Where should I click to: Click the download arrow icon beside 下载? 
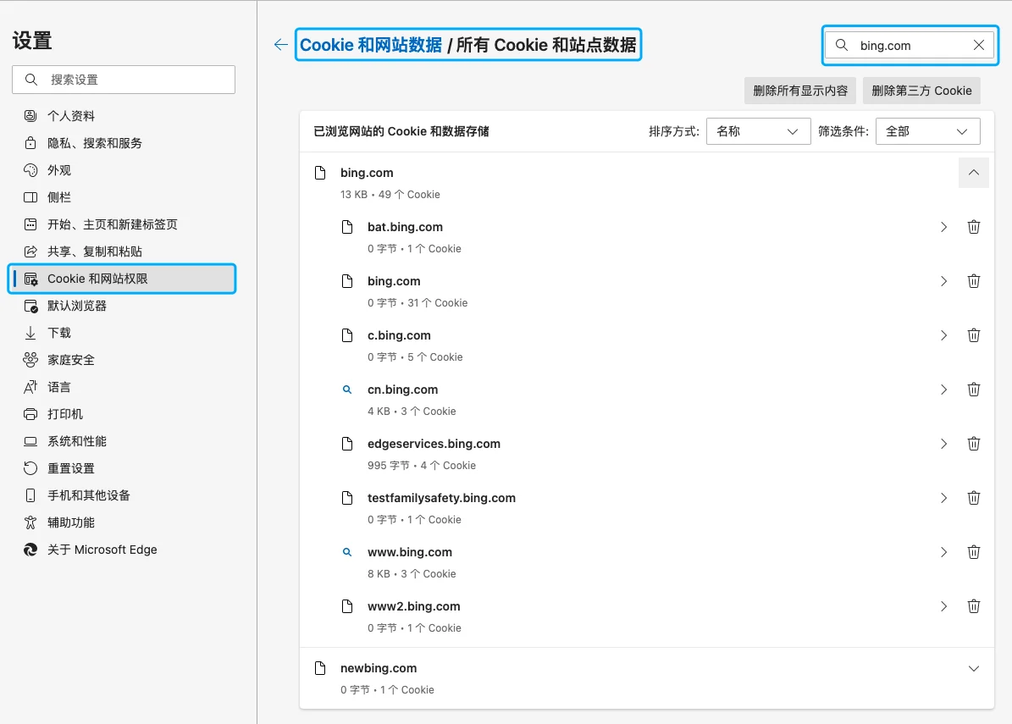pyautogui.click(x=30, y=333)
